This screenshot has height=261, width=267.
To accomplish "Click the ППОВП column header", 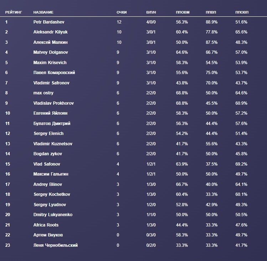I will [x=242, y=12].
